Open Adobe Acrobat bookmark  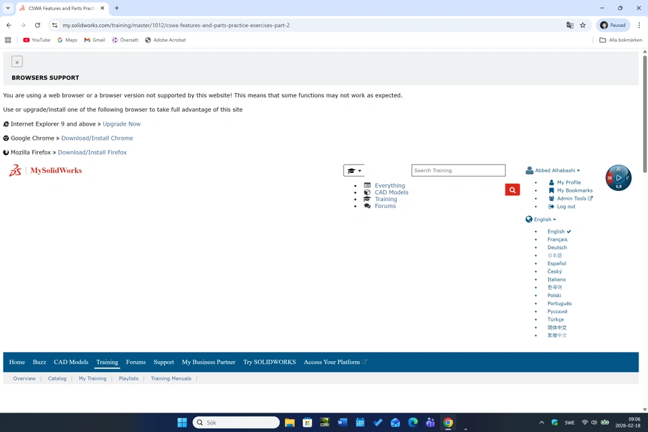pos(165,40)
